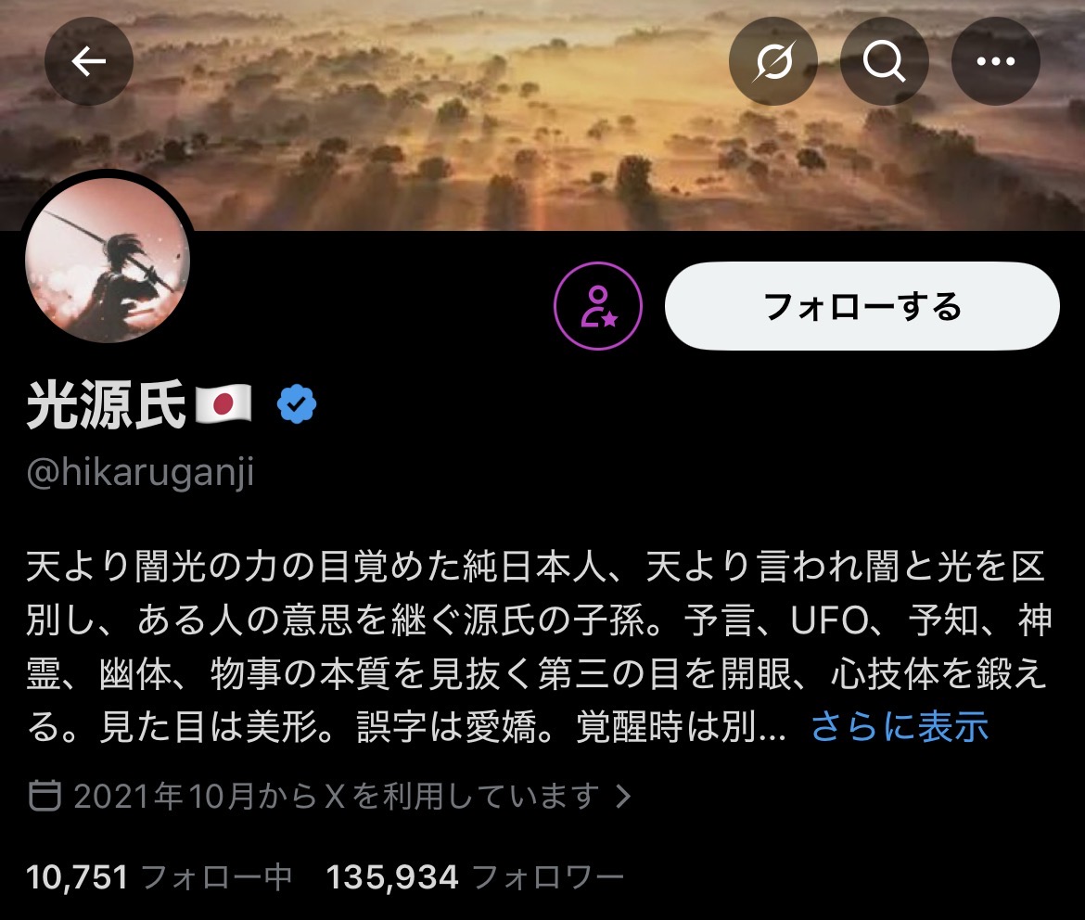The width and height of the screenshot is (1085, 920).
Task: View the 10,751 フォロー中 following list
Action: tap(160, 877)
